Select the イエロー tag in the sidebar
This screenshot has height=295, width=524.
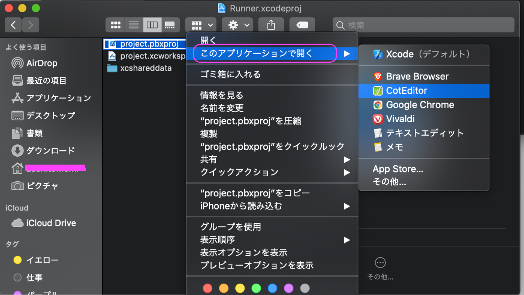click(36, 260)
